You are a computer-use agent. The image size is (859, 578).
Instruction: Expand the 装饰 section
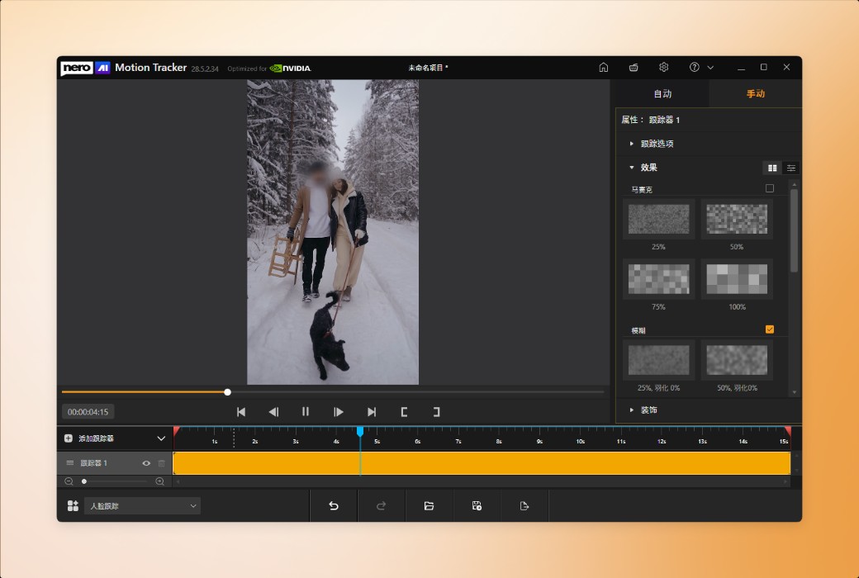click(649, 410)
